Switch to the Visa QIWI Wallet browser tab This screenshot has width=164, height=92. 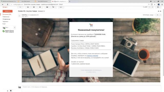[26, 1]
